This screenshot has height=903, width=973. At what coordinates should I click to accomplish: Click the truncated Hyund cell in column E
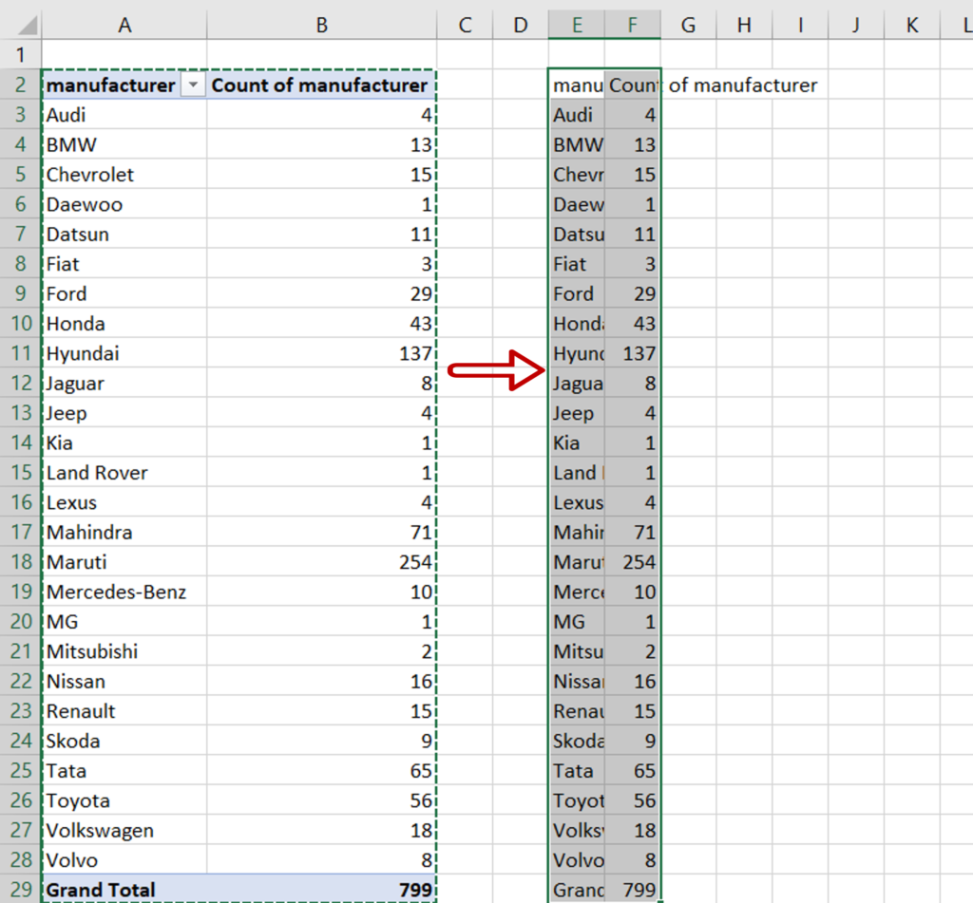576,353
